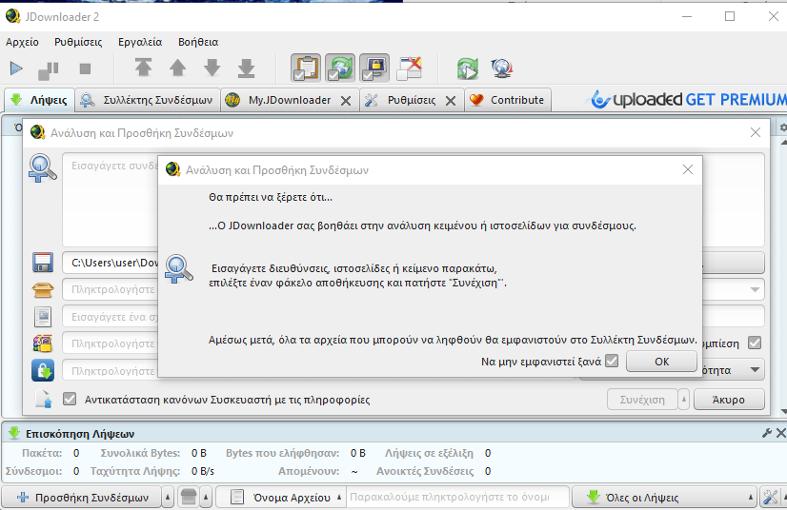The image size is (787, 510).
Task: Click the Συνέχιση button
Action: tap(642, 400)
